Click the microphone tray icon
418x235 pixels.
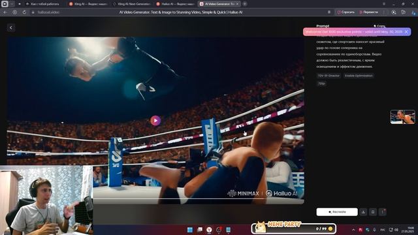point(374,230)
